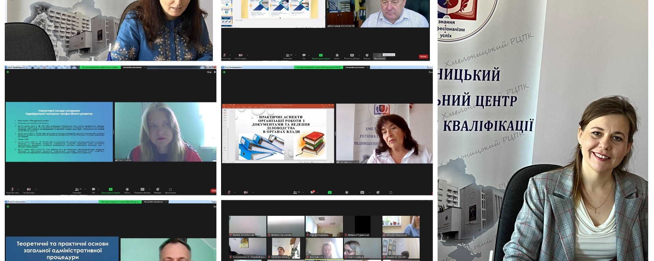
Task: Open the Chat icon in the Нормативні засади Zoom window
Action: 93,189
